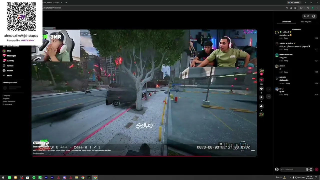Go to the next video with down chevron
The image size is (320, 180).
point(268,96)
